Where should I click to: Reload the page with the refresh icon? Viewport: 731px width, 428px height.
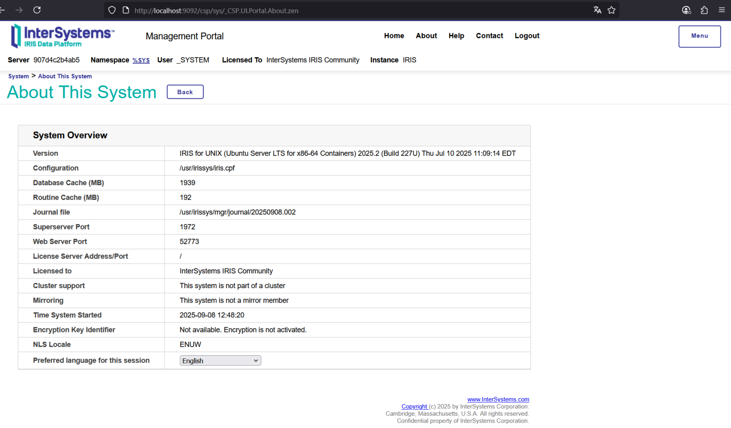37,10
